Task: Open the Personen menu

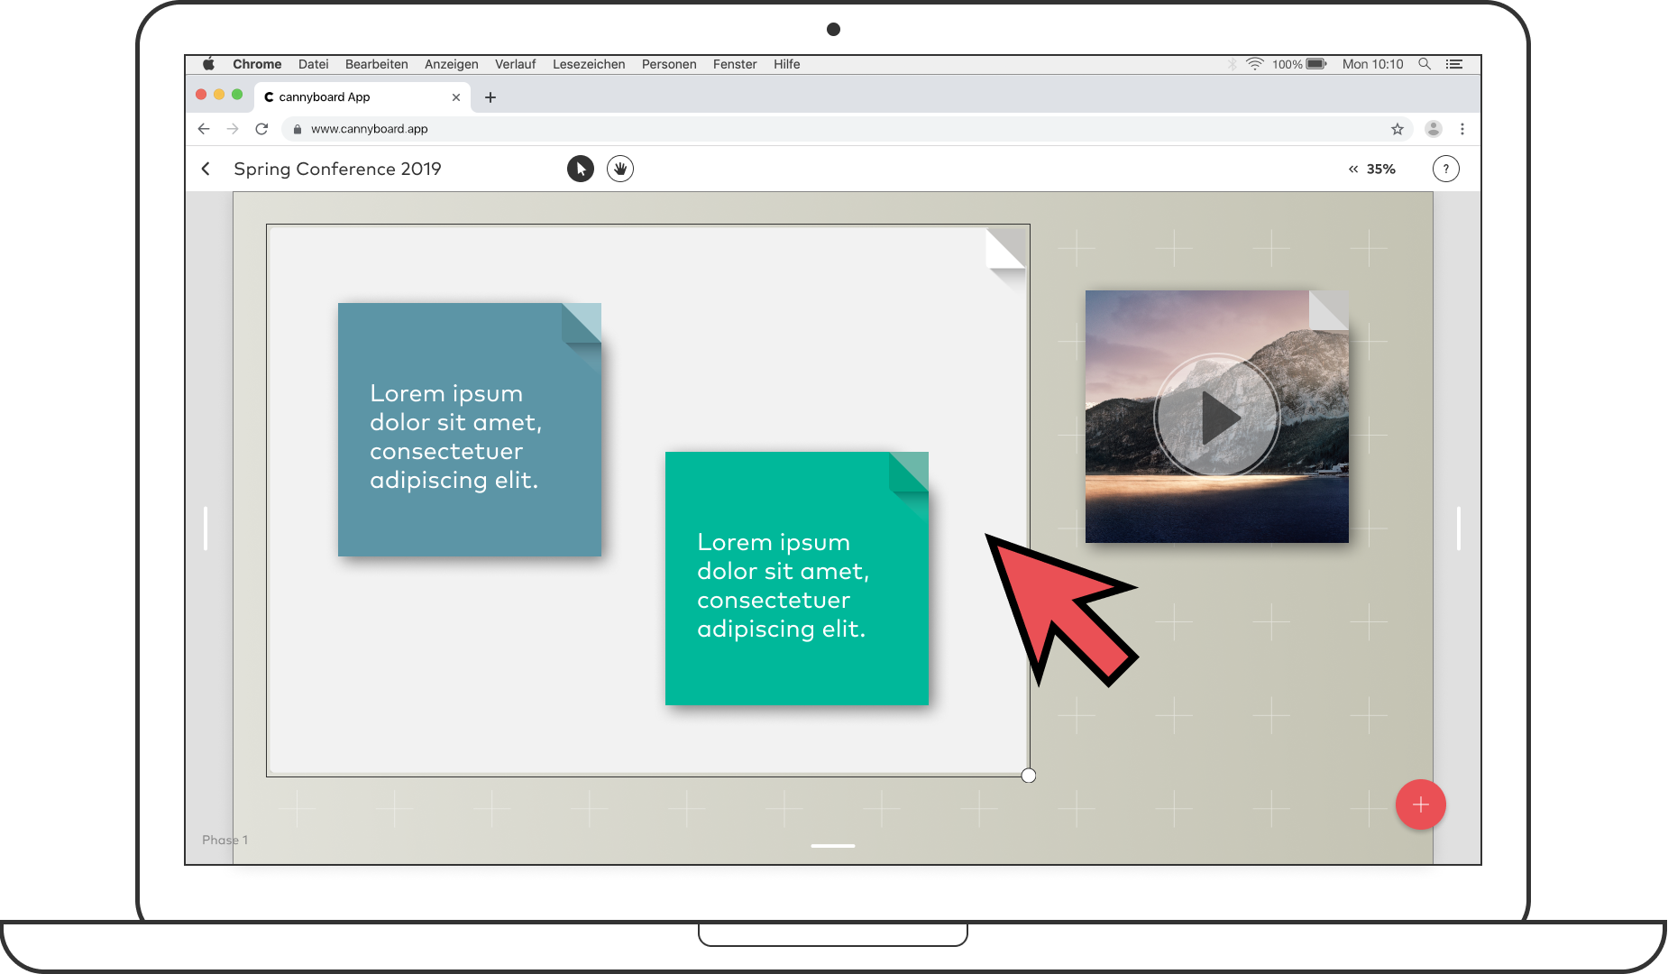Action: [x=669, y=64]
